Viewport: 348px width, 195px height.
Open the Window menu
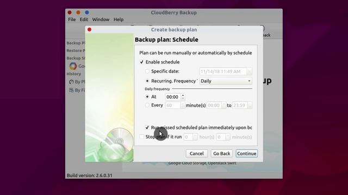[x=101, y=19]
